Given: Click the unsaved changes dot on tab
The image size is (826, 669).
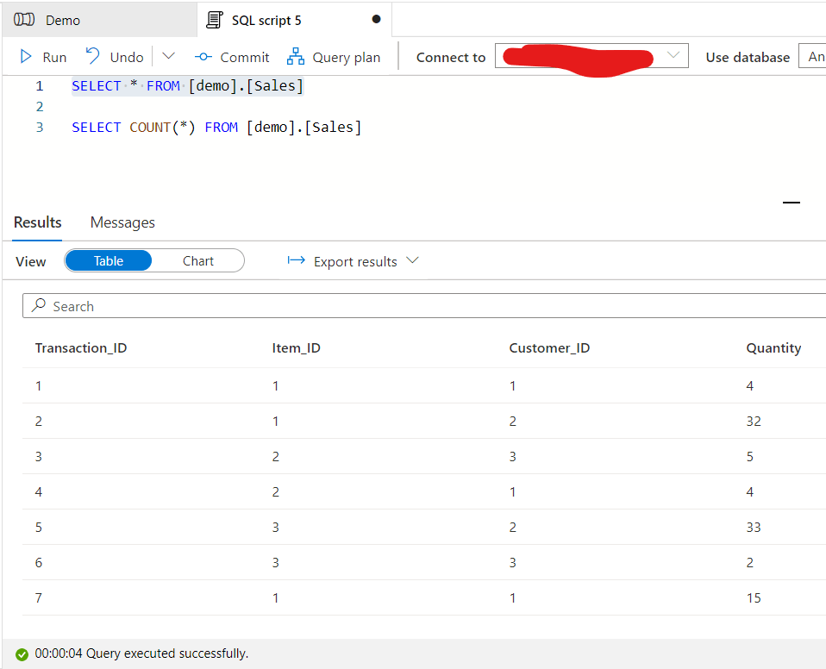Looking at the screenshot, I should point(376,20).
